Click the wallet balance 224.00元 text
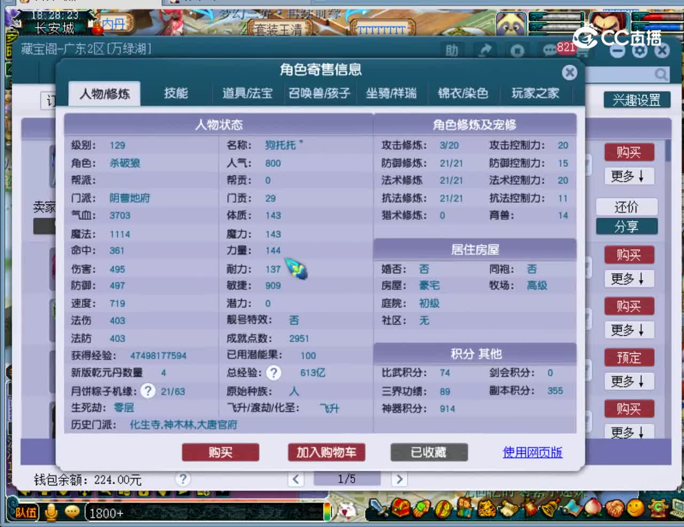The image size is (684, 527). pos(118,480)
